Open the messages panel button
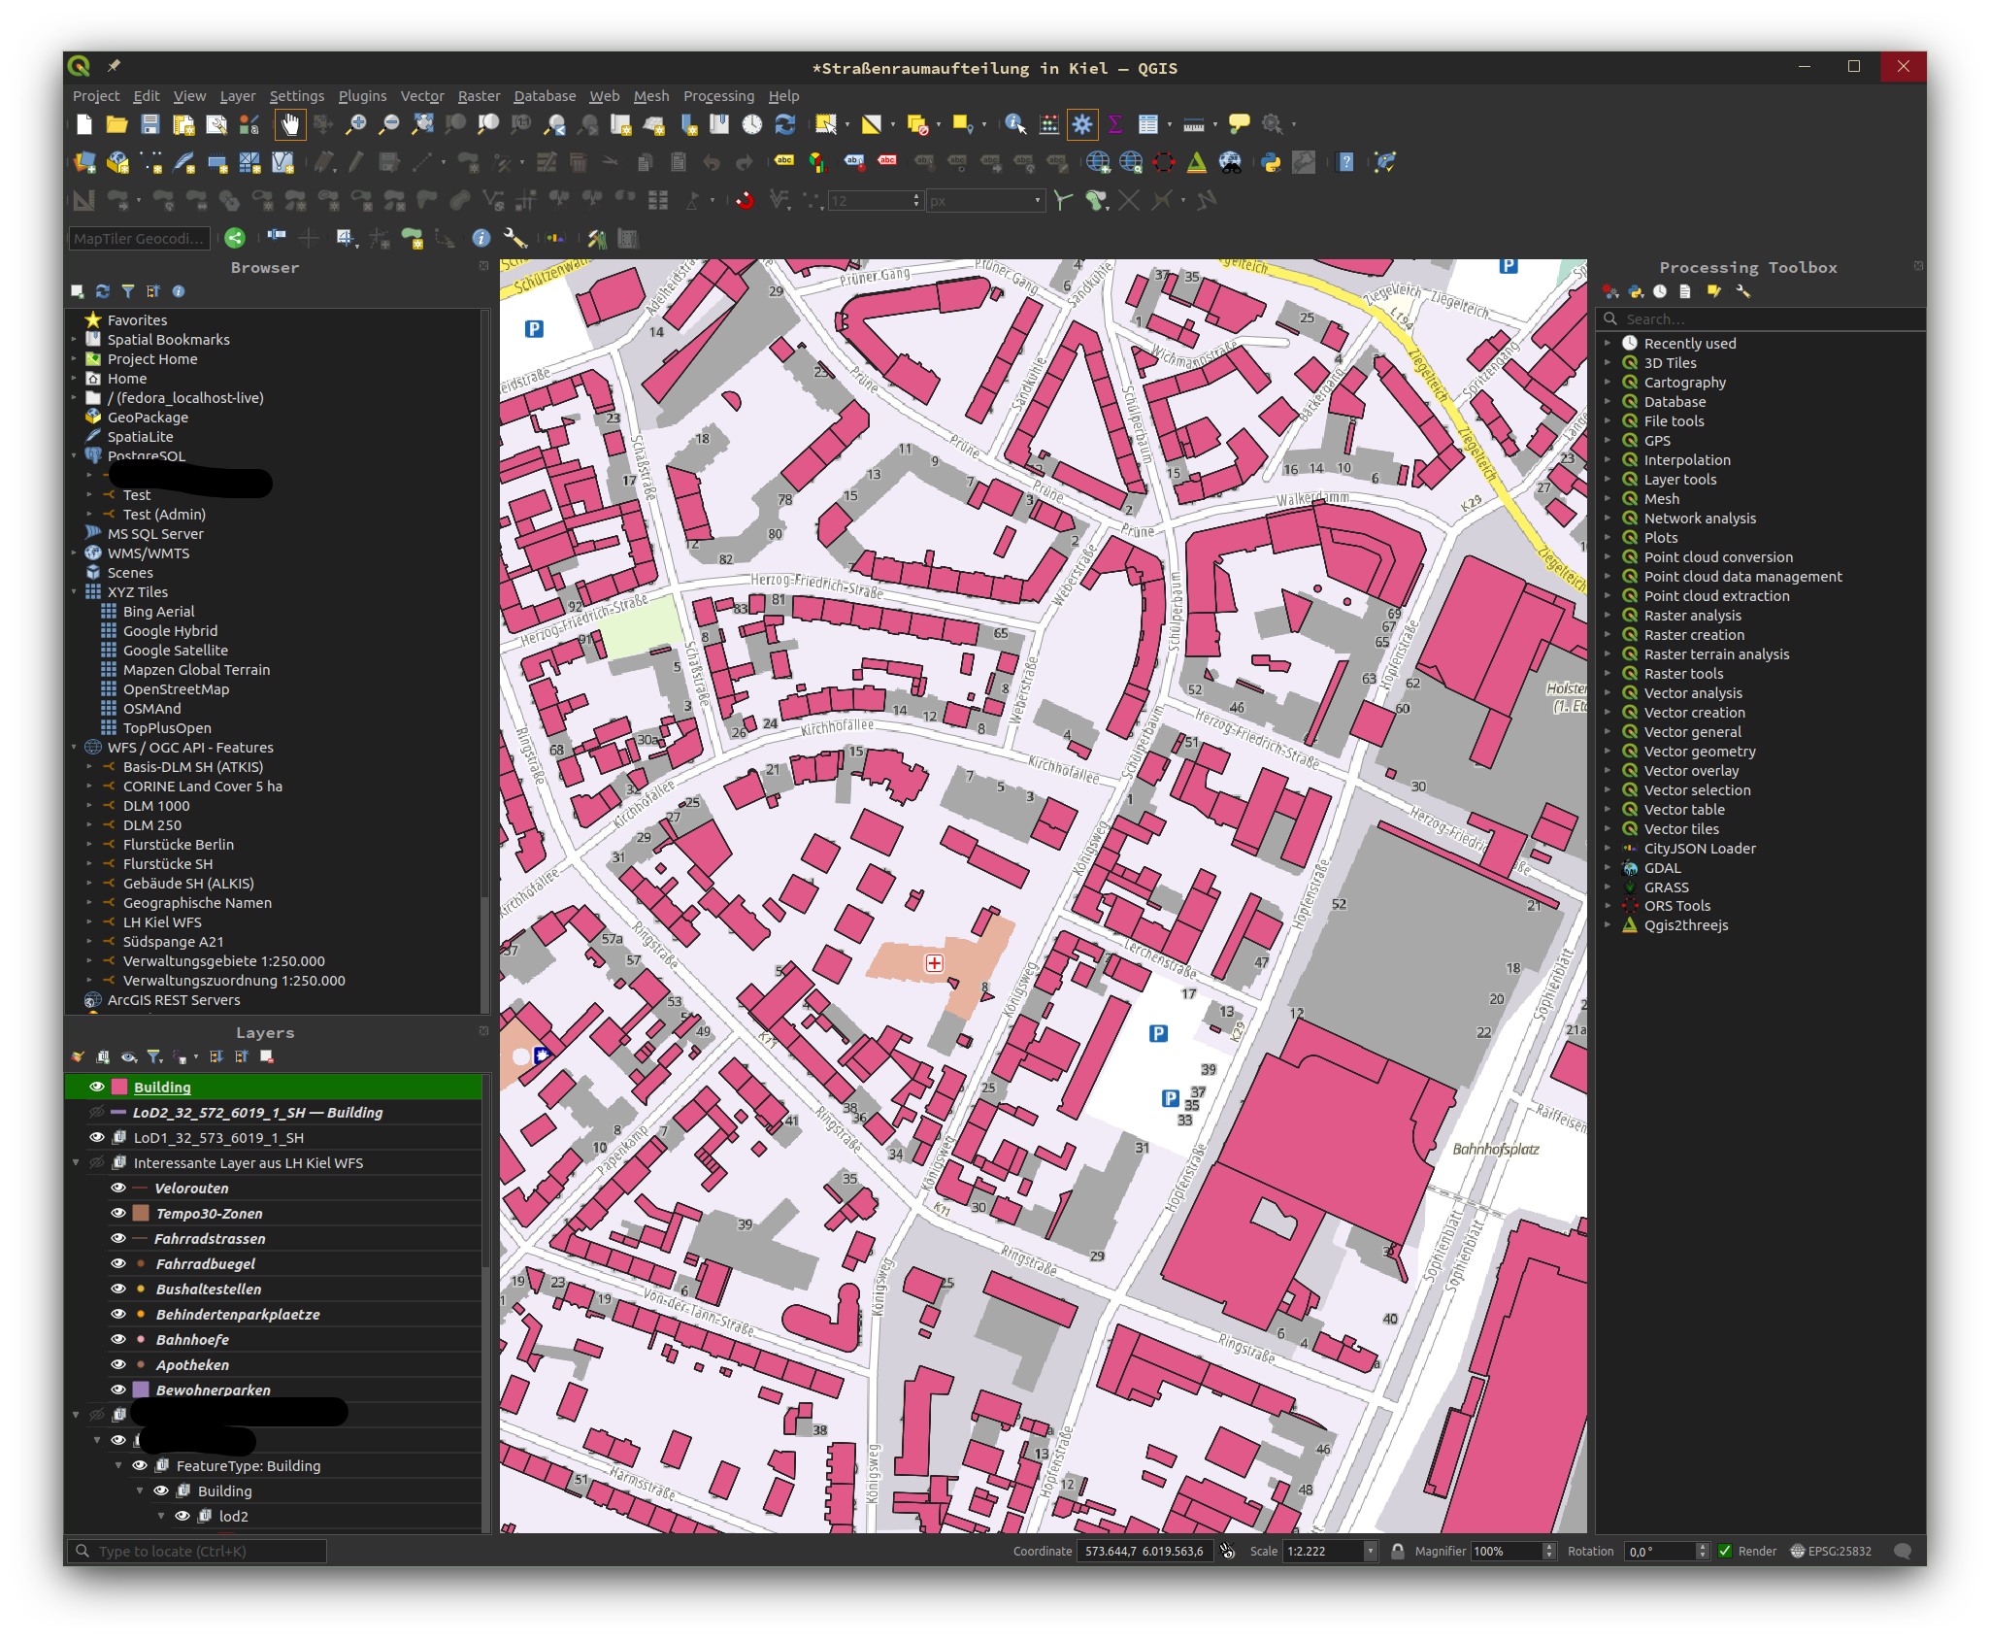 pos(1904,1551)
